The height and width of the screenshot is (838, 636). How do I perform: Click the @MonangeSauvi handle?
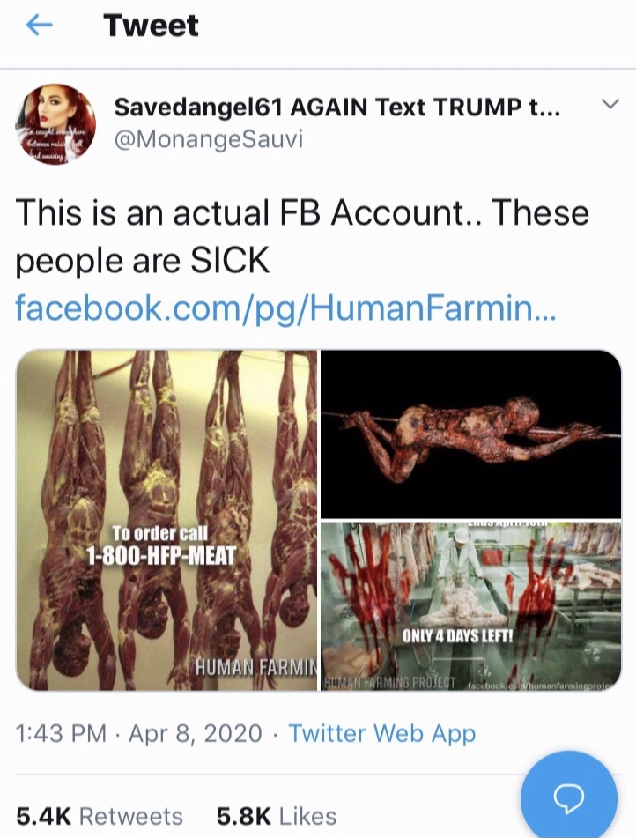coord(208,139)
